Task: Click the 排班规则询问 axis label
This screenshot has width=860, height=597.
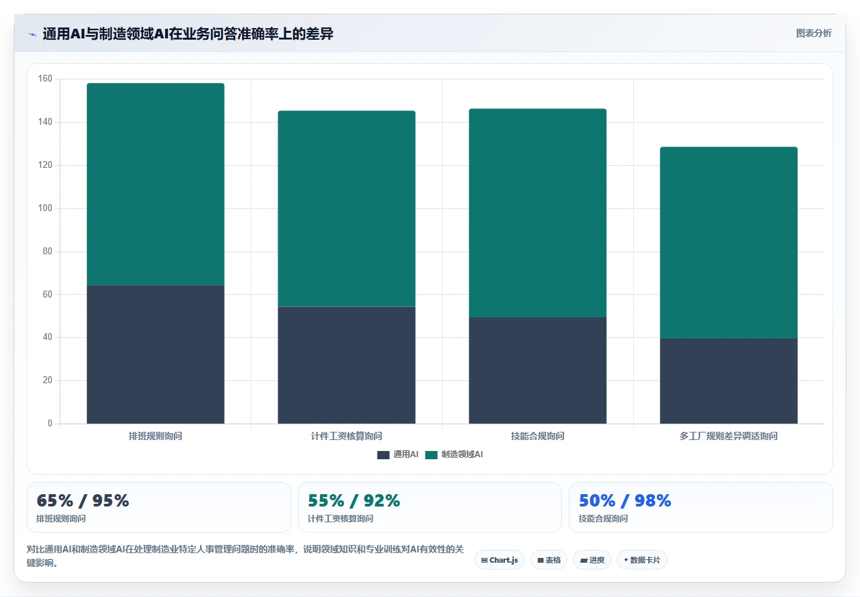Action: click(x=156, y=436)
